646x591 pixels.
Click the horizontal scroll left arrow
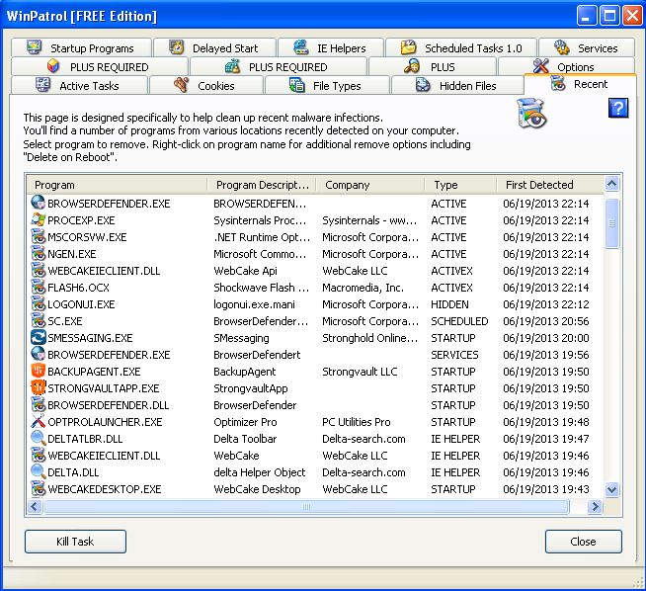point(35,506)
